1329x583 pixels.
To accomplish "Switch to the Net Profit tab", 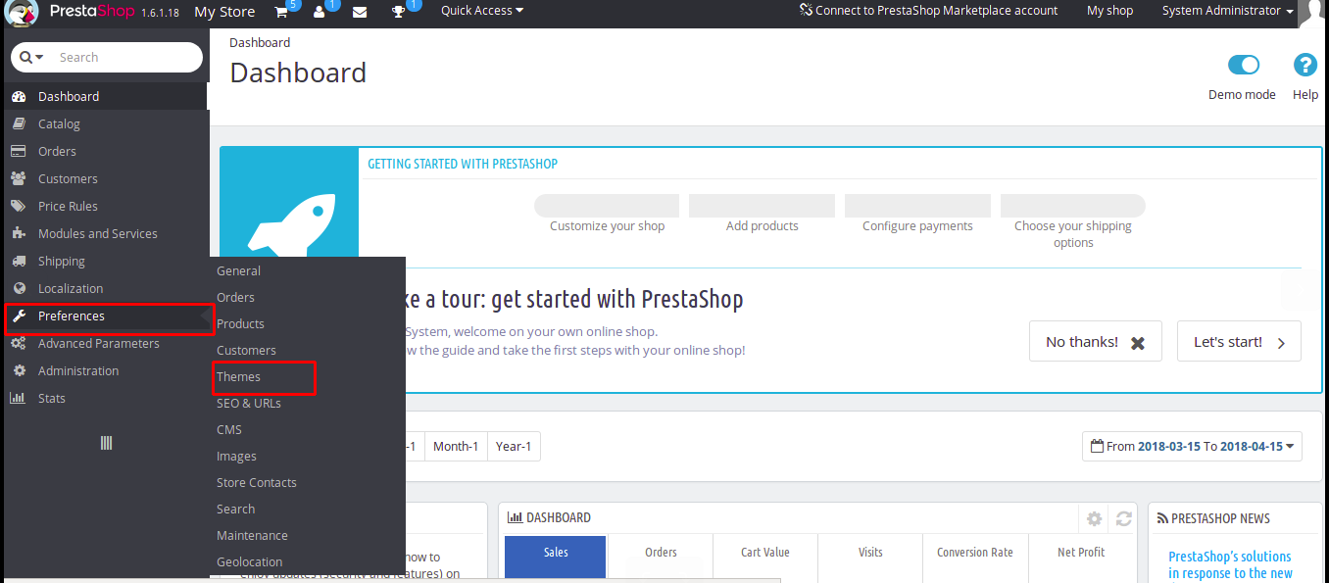I will [x=1081, y=559].
